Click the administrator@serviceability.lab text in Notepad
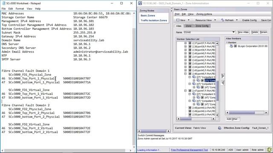Image resolution: width=273 pixels, height=153 pixels. pyautogui.click(x=101, y=52)
